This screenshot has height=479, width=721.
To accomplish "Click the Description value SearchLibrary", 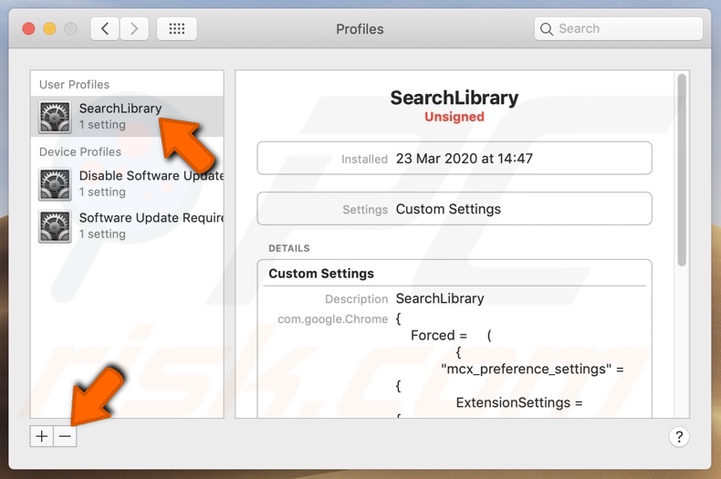I will (440, 298).
